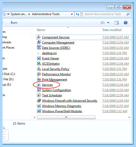The height and width of the screenshot is (147, 136).
Task: Click the 7/14/2009 1:32 AM date cell
Action: click(x=115, y=111)
